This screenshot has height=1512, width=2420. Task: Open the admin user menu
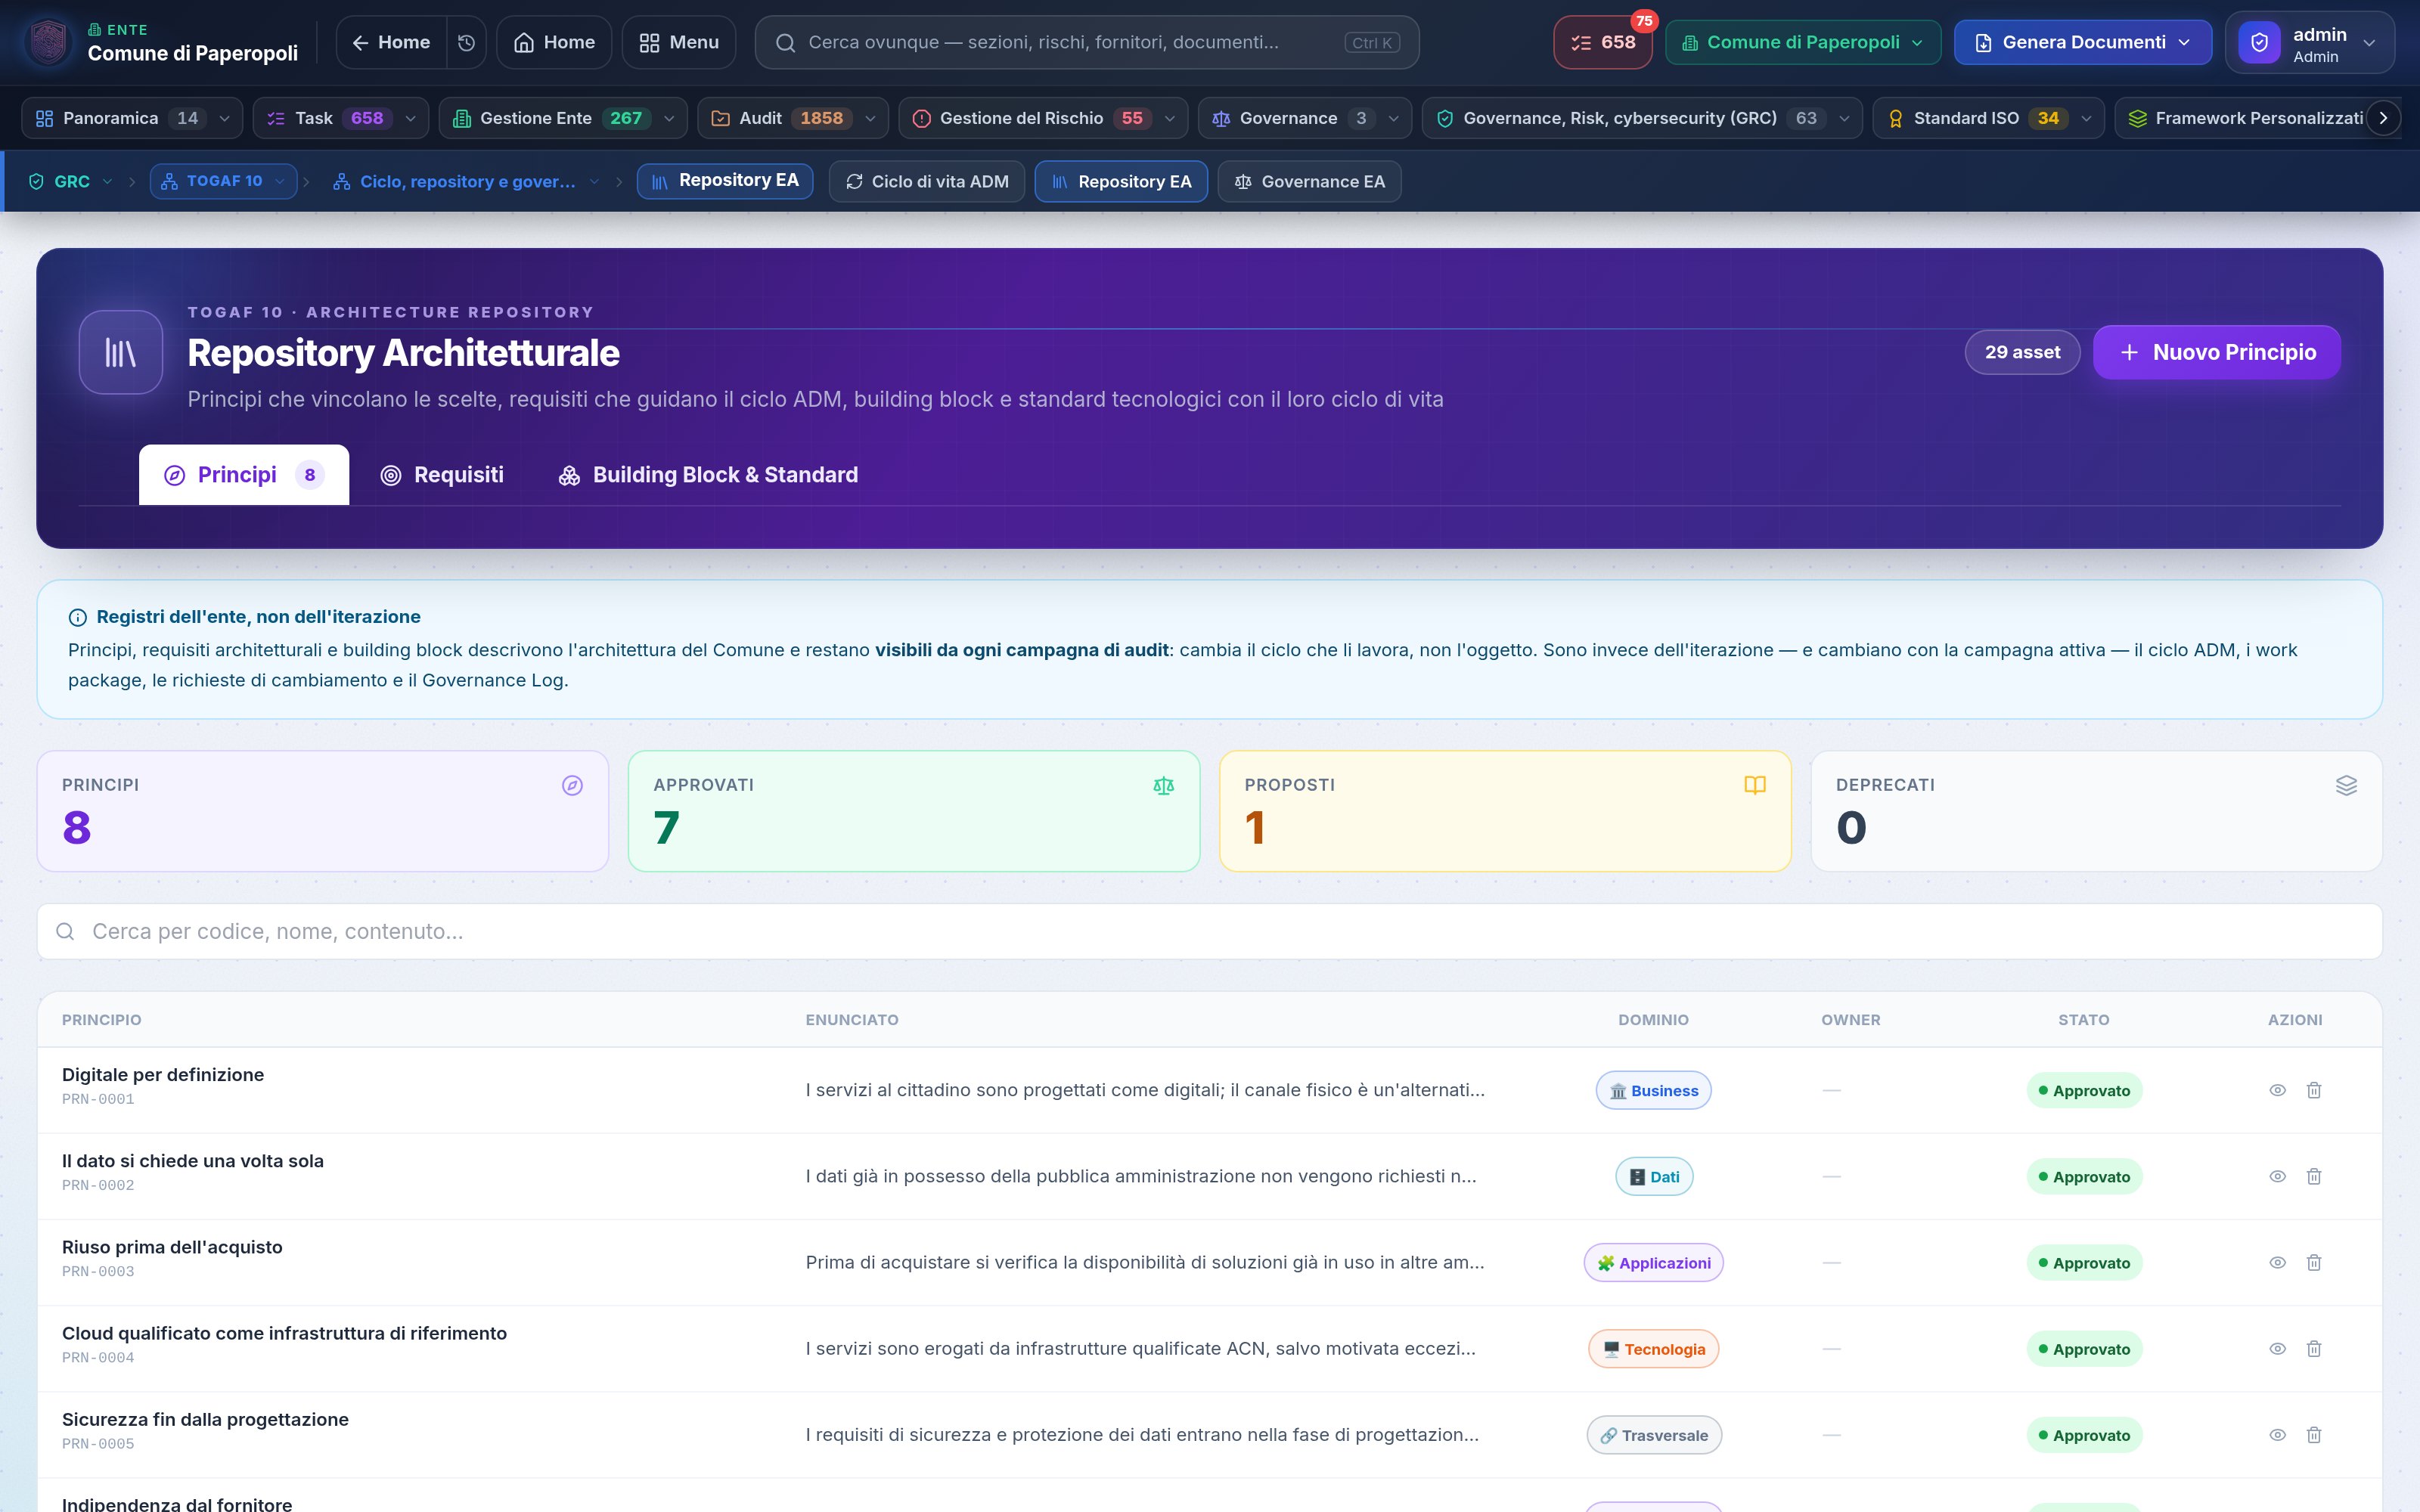point(2309,42)
